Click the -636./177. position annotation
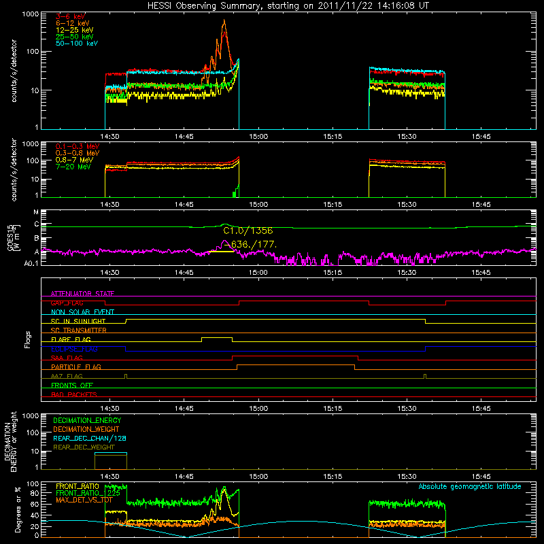 coord(251,245)
